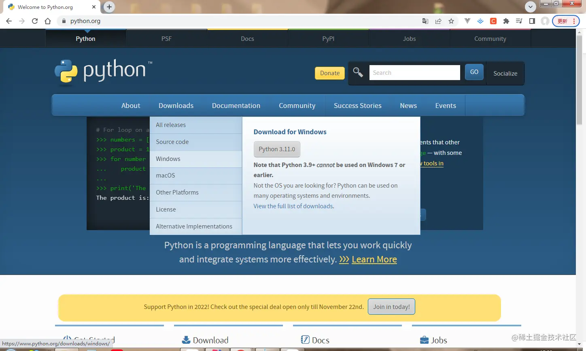Screen dimensions: 586x351
Task: Open the media control playlist icon
Action: [x=519, y=21]
